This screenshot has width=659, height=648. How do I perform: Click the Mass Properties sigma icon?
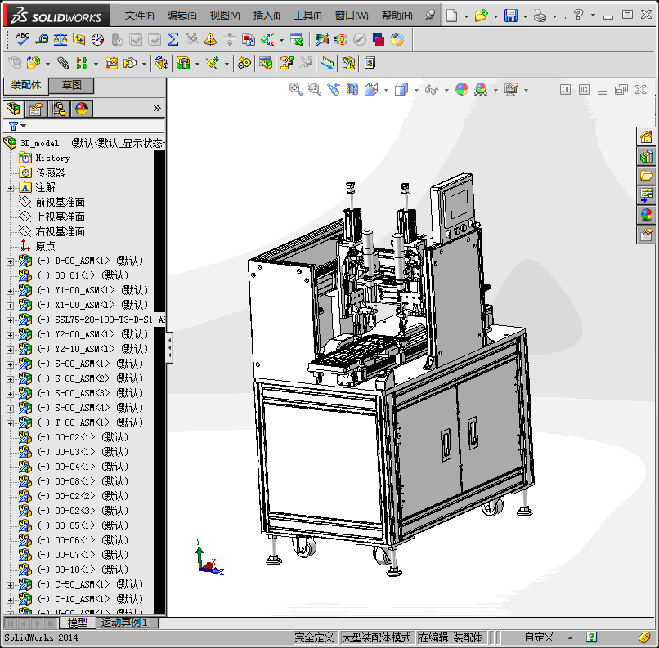coord(173,38)
